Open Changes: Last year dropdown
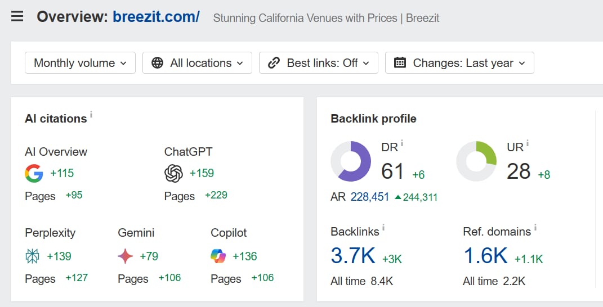 (459, 63)
